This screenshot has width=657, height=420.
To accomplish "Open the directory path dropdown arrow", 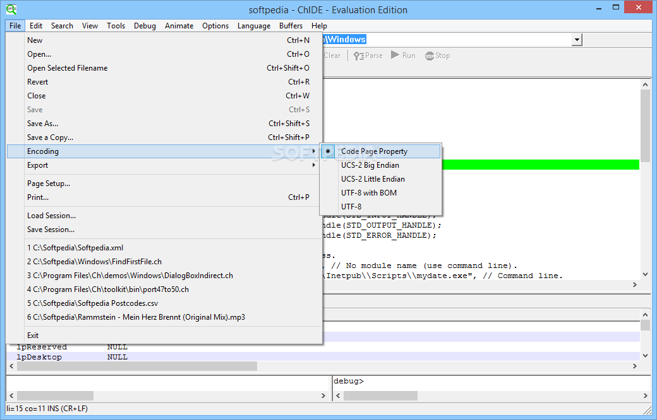I will pos(577,40).
